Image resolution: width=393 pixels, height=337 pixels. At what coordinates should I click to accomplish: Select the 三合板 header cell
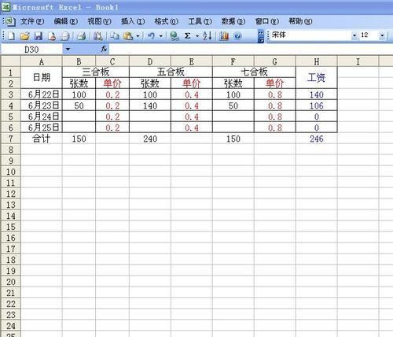click(96, 72)
